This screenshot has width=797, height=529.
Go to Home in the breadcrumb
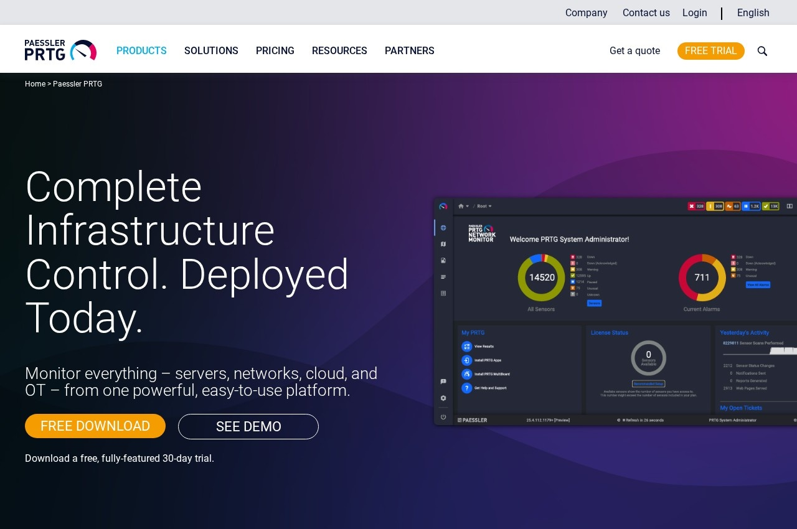[35, 84]
